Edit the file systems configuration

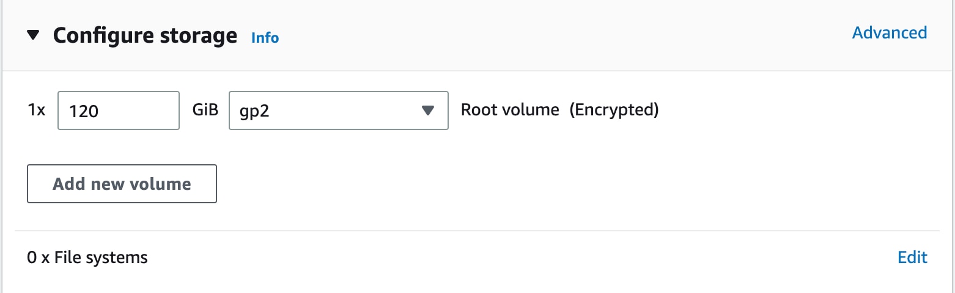click(x=912, y=258)
